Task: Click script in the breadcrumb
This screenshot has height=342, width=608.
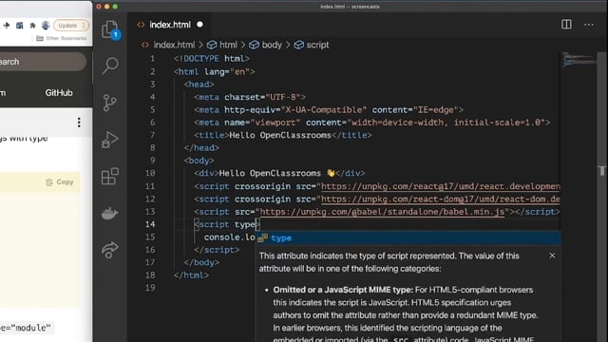Action: pyautogui.click(x=317, y=45)
